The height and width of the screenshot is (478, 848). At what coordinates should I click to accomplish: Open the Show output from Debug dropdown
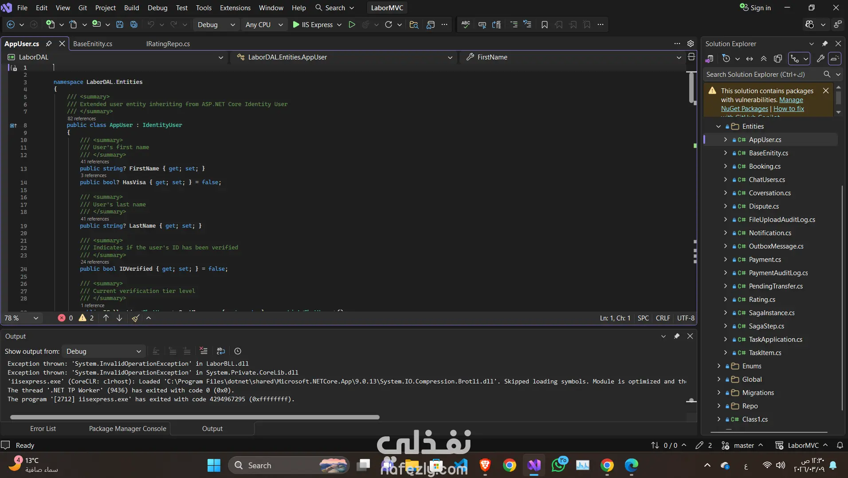(x=104, y=351)
